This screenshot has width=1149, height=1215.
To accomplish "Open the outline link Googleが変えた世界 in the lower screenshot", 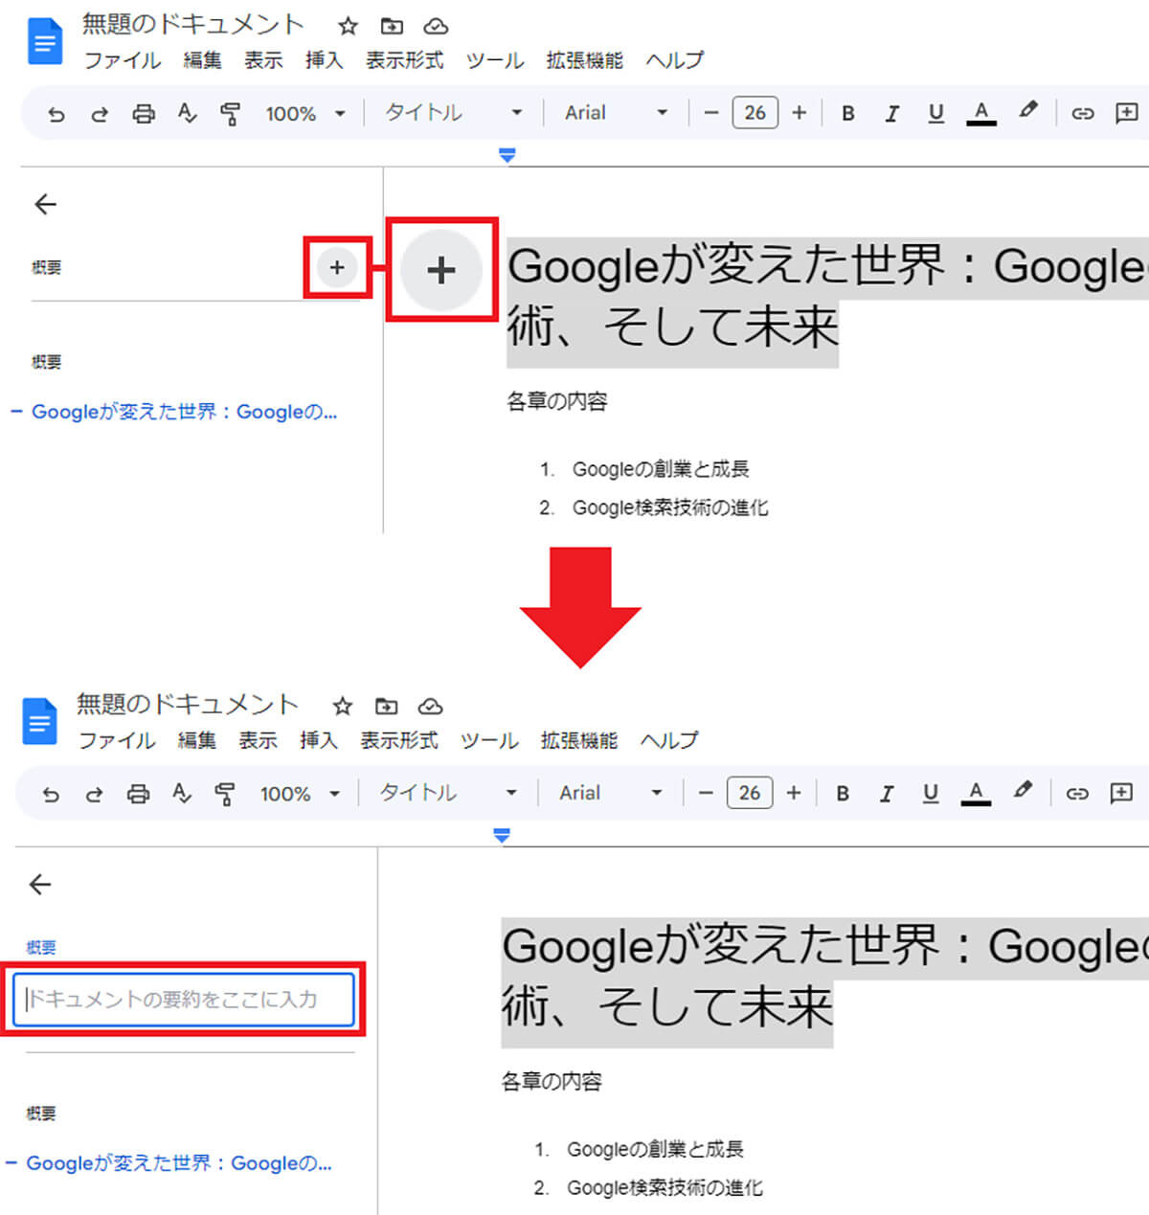I will (179, 1163).
